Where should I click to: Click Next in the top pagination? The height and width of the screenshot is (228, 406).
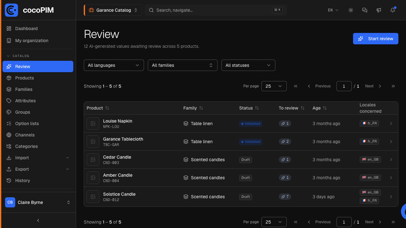[x=373, y=86]
